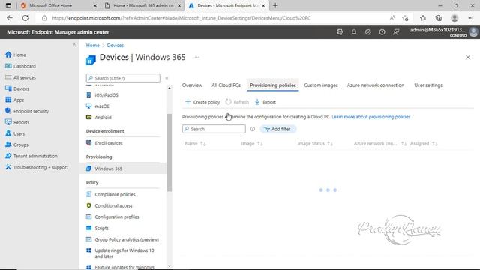Open the directory and subscription icon in header
This screenshot has width=480, height=270.
pyautogui.click(x=340, y=31)
